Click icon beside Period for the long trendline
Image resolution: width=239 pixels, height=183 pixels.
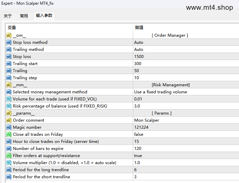(x=9, y=170)
